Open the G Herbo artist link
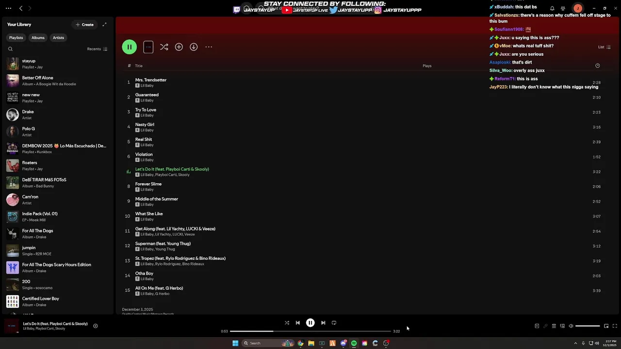This screenshot has width=621, height=349. tap(162, 294)
